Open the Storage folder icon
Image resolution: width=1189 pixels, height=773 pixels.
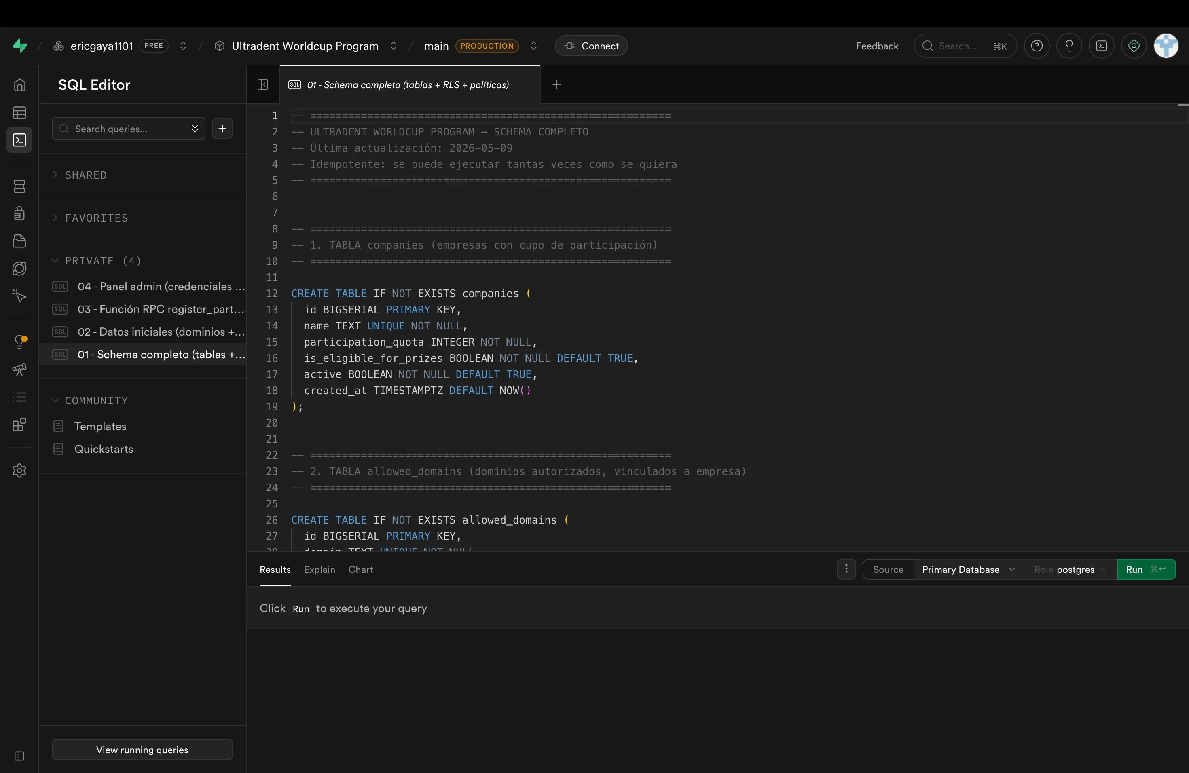click(x=19, y=241)
